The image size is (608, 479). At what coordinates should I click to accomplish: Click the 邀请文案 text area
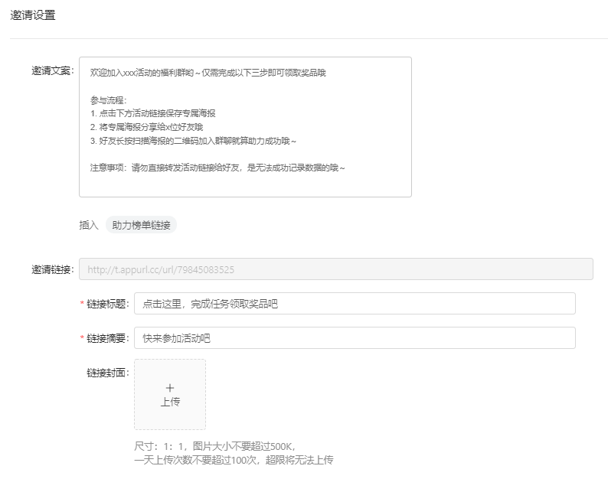point(245,127)
